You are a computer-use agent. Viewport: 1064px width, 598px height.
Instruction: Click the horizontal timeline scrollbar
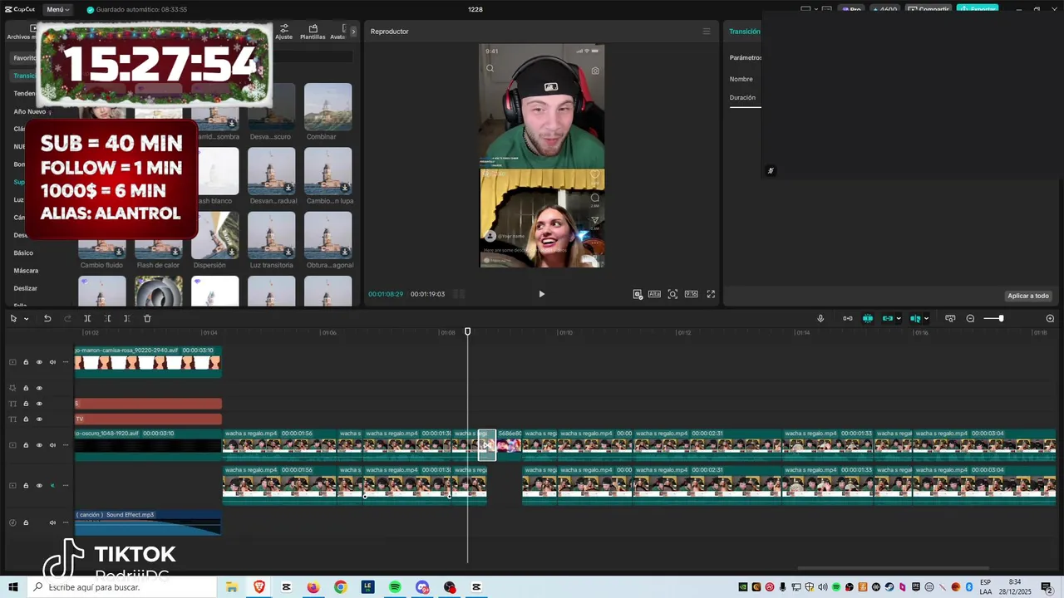[x=894, y=569]
